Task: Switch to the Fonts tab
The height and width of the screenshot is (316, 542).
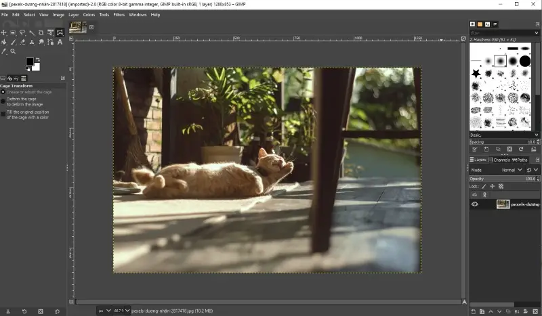Action: pyautogui.click(x=487, y=24)
